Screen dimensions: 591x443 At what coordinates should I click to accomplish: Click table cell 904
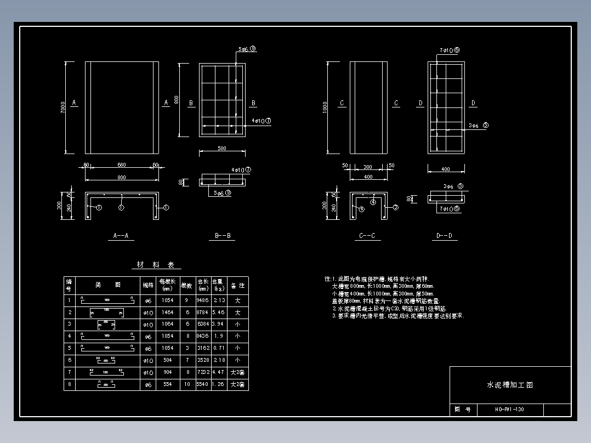(168, 372)
